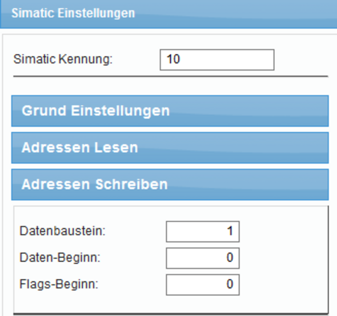Click the value 1 in Datenbaustein
Viewport: 337px width, 316px height.
230,231
